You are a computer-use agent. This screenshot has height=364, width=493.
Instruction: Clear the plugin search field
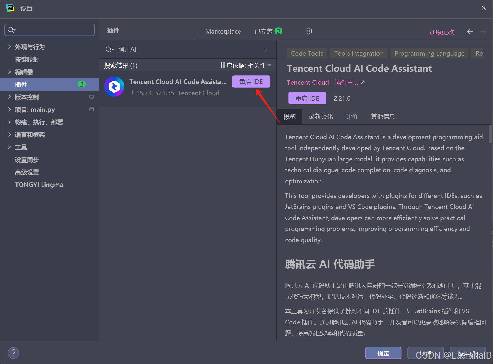pyautogui.click(x=266, y=50)
